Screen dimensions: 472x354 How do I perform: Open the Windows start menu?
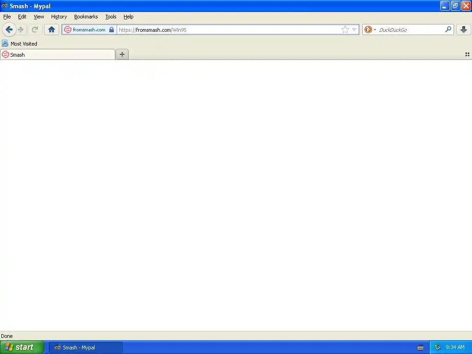(22, 347)
